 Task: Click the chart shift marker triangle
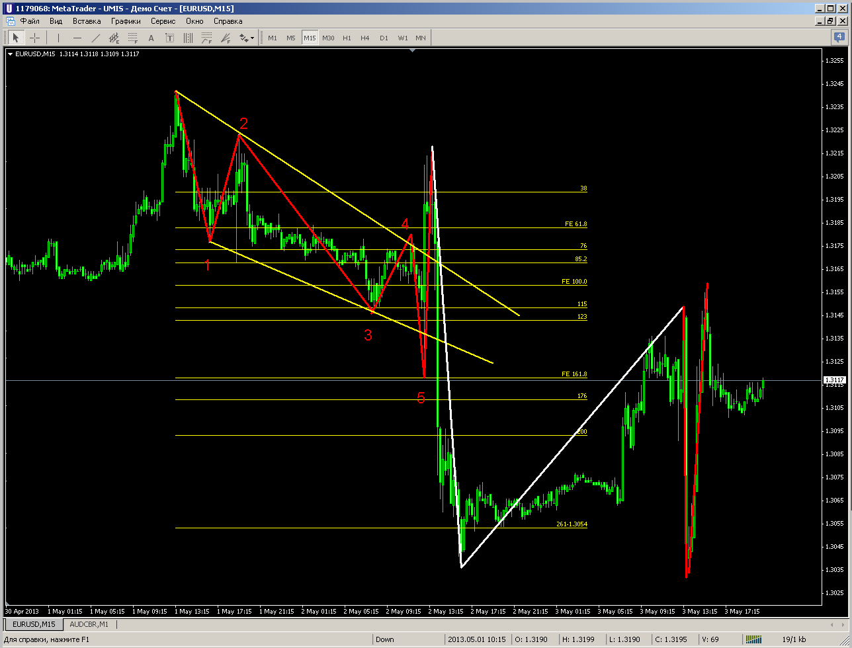(413, 51)
